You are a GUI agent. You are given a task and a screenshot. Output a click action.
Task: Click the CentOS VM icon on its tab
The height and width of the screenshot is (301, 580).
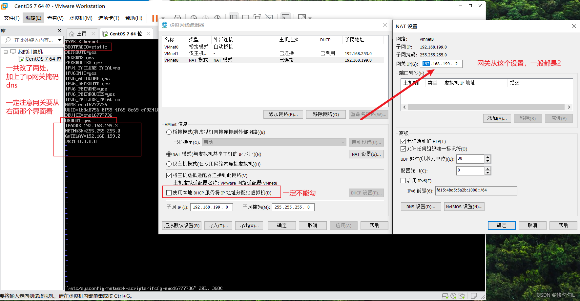pos(105,34)
